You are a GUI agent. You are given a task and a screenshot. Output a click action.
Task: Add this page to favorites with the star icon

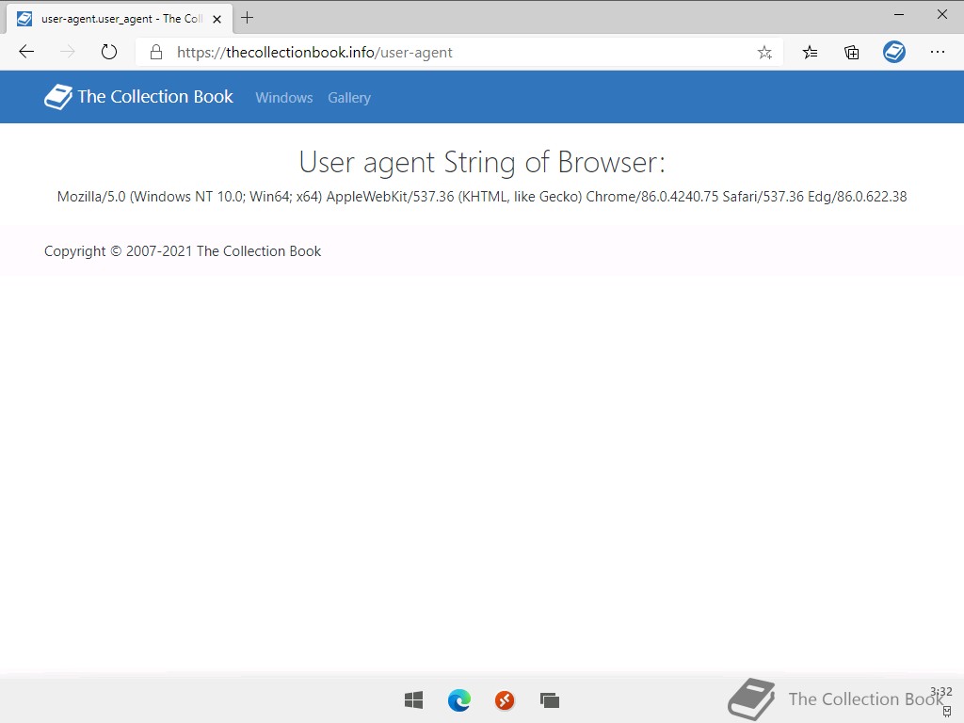pyautogui.click(x=764, y=53)
